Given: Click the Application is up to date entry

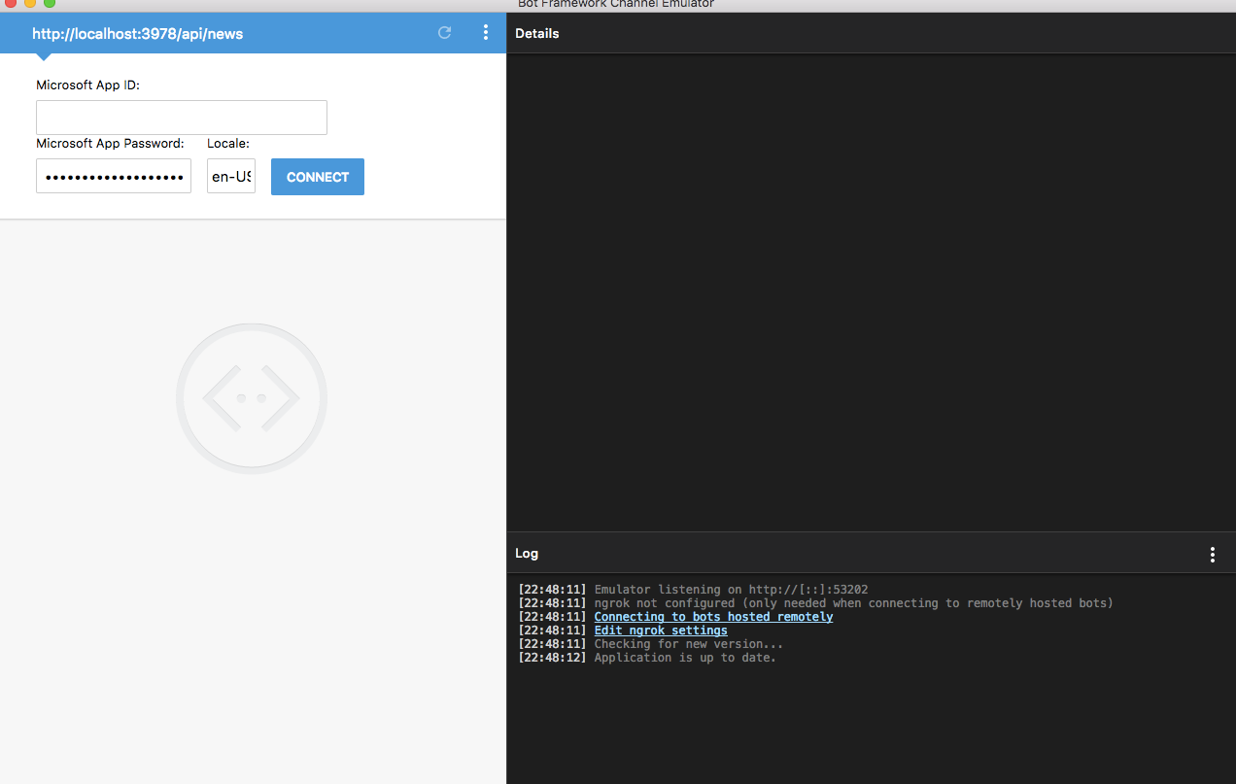Looking at the screenshot, I should click(x=647, y=658).
